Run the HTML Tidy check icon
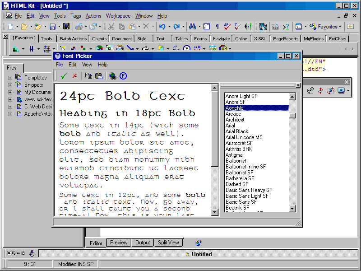This screenshot has height=271, width=361. (x=237, y=27)
